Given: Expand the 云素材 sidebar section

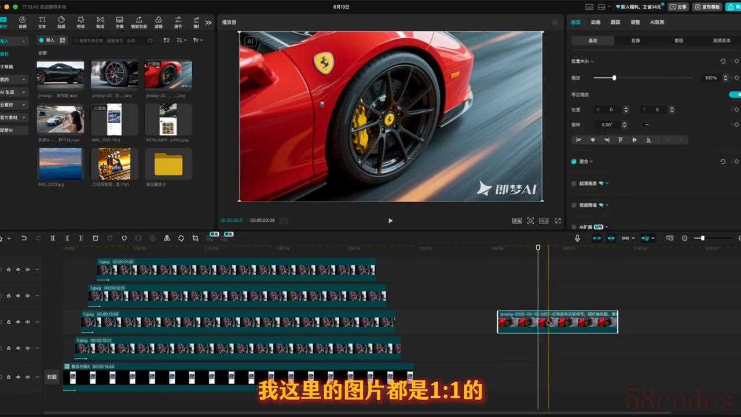Looking at the screenshot, I should pyautogui.click(x=24, y=105).
